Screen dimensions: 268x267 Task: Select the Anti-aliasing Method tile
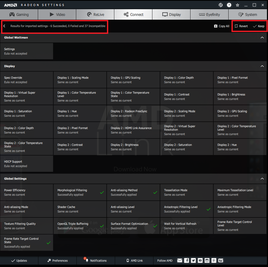coord(133,192)
